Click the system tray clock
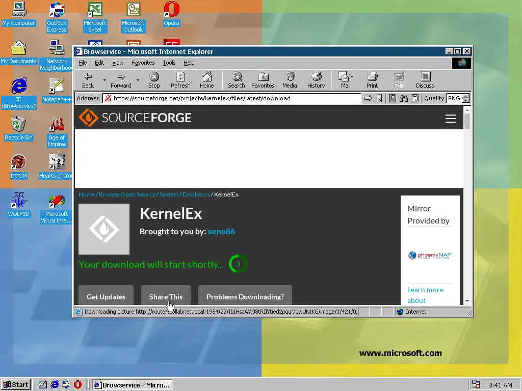Viewport: 522px width, 391px height. 500,385
